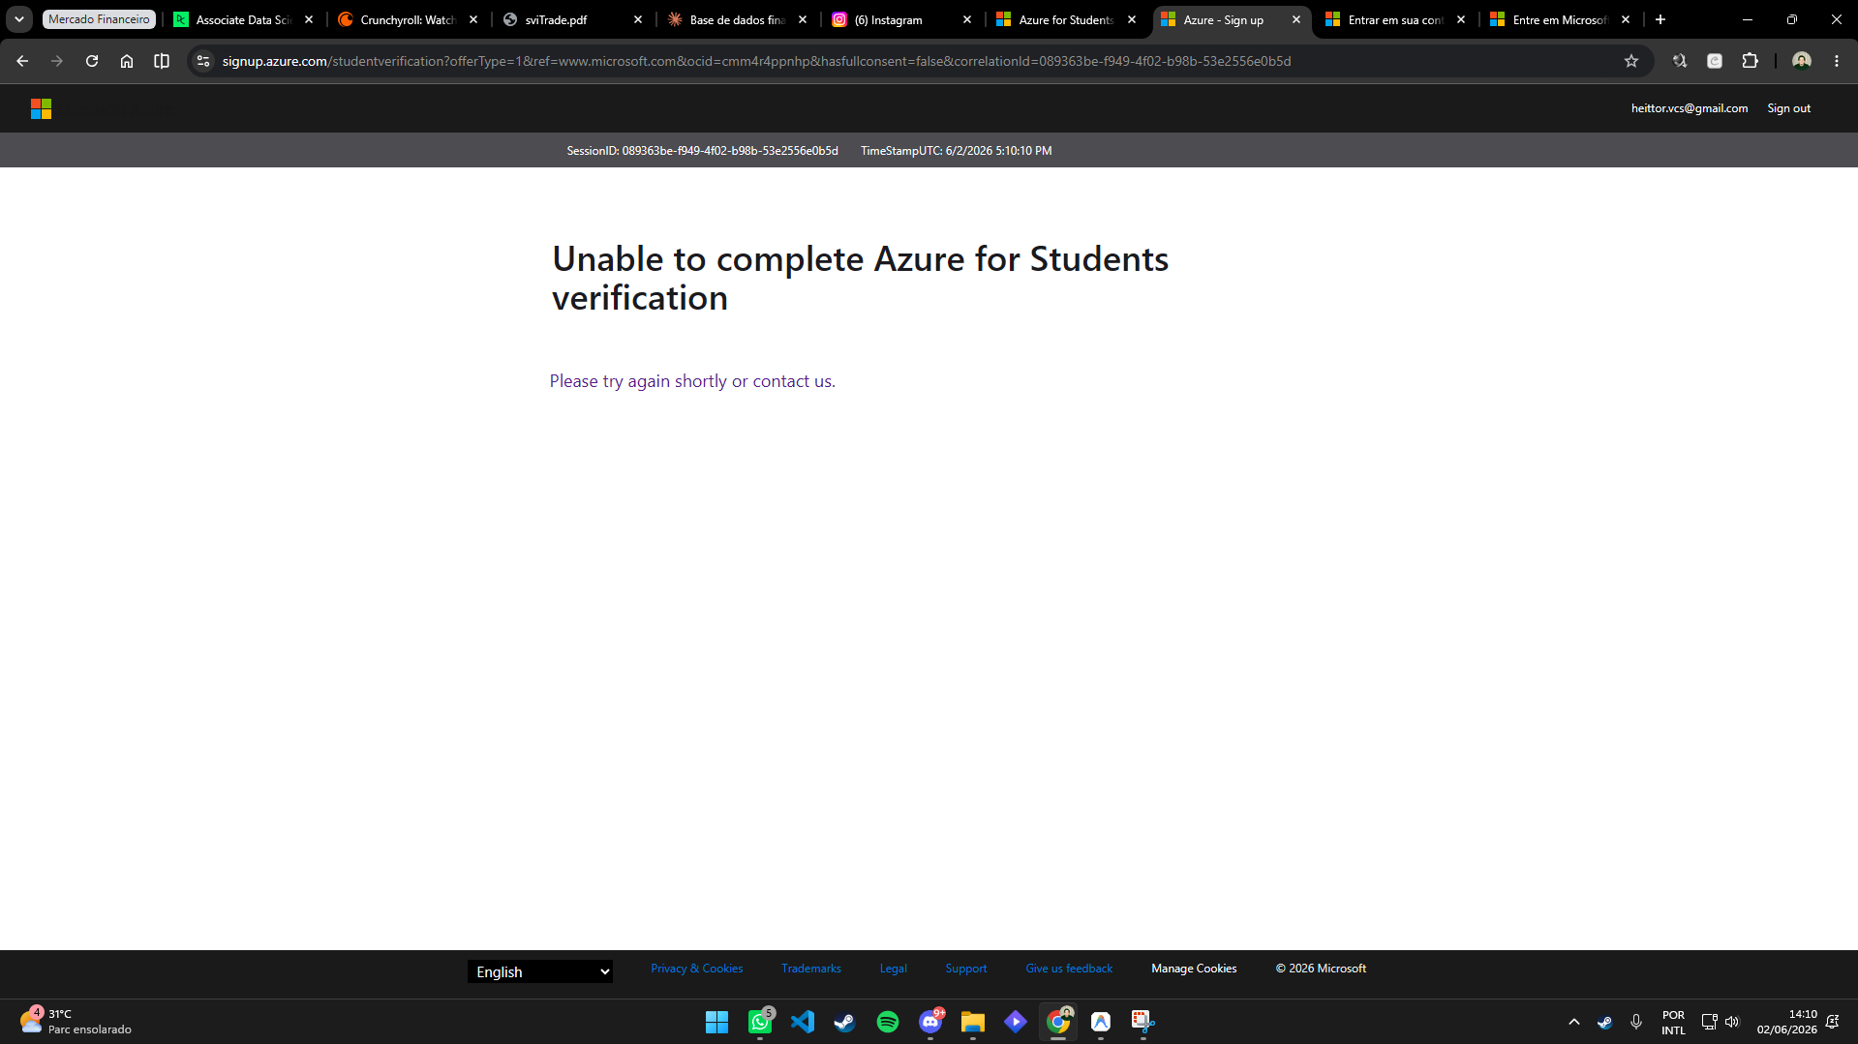Open the weather widget showing 31°C
Viewport: 1858px width, 1044px height.
(x=76, y=1022)
